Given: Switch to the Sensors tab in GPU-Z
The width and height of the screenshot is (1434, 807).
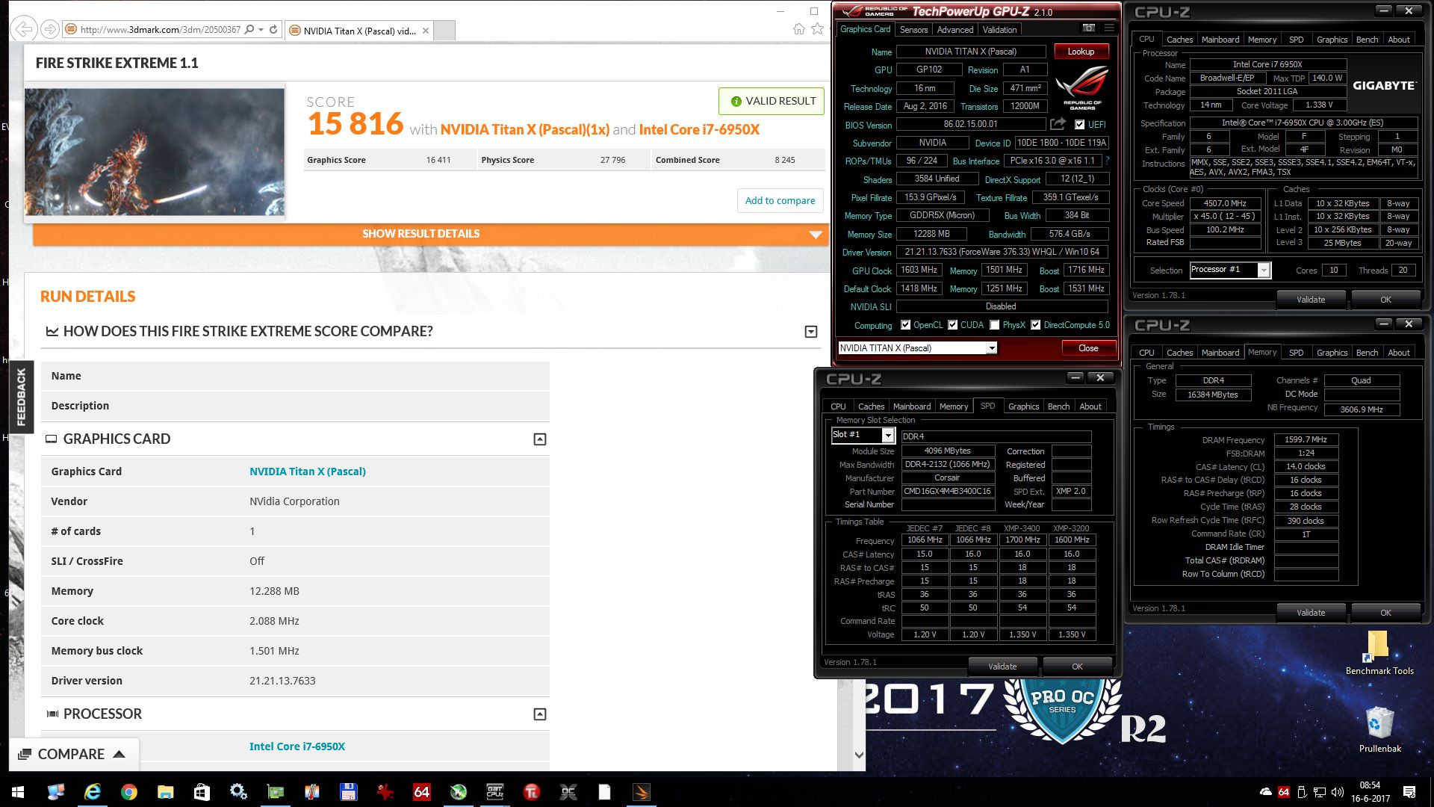Looking at the screenshot, I should [x=913, y=30].
